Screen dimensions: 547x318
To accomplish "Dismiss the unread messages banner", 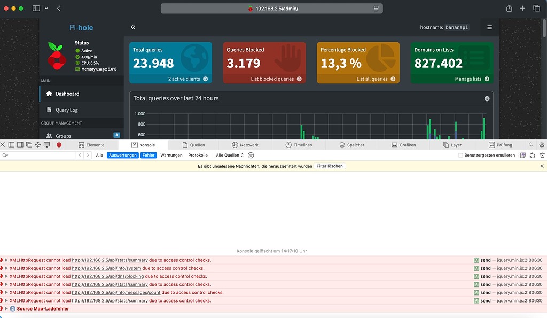I will tap(542, 166).
